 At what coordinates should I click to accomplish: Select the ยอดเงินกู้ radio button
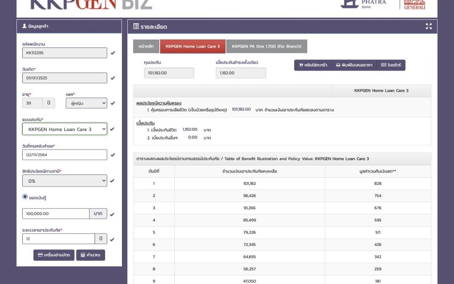point(25,197)
